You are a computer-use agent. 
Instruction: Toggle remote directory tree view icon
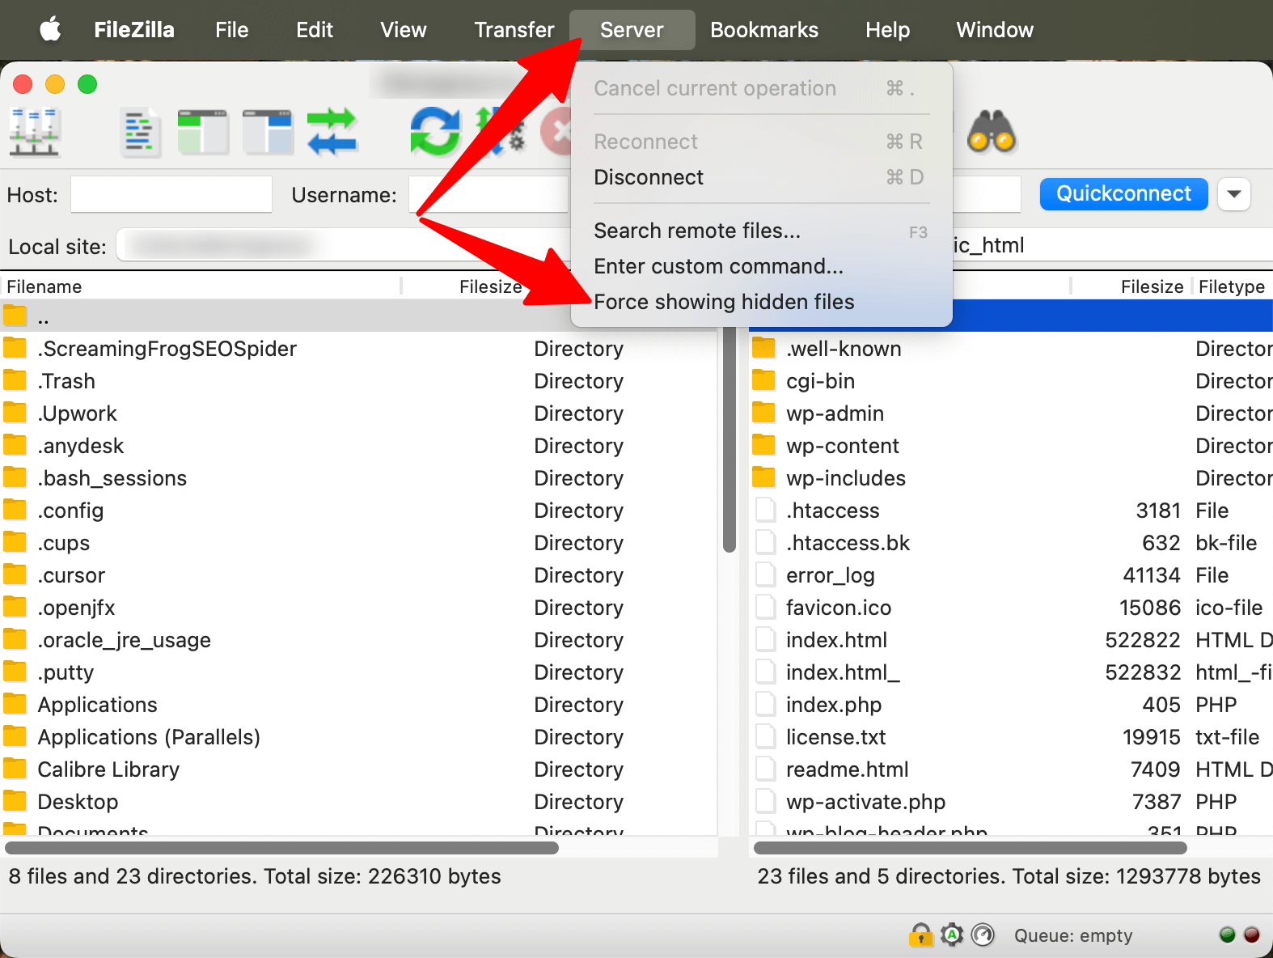pos(268,133)
